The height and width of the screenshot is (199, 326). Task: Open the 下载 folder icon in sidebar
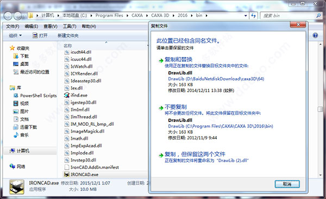point(16,56)
